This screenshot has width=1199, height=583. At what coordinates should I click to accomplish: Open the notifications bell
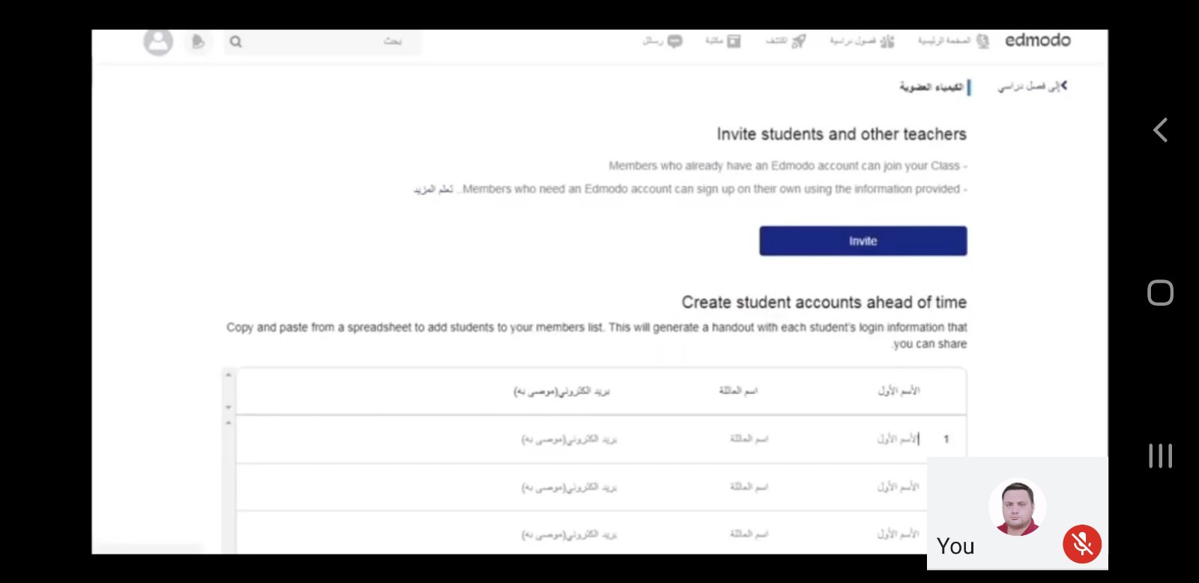point(198,42)
